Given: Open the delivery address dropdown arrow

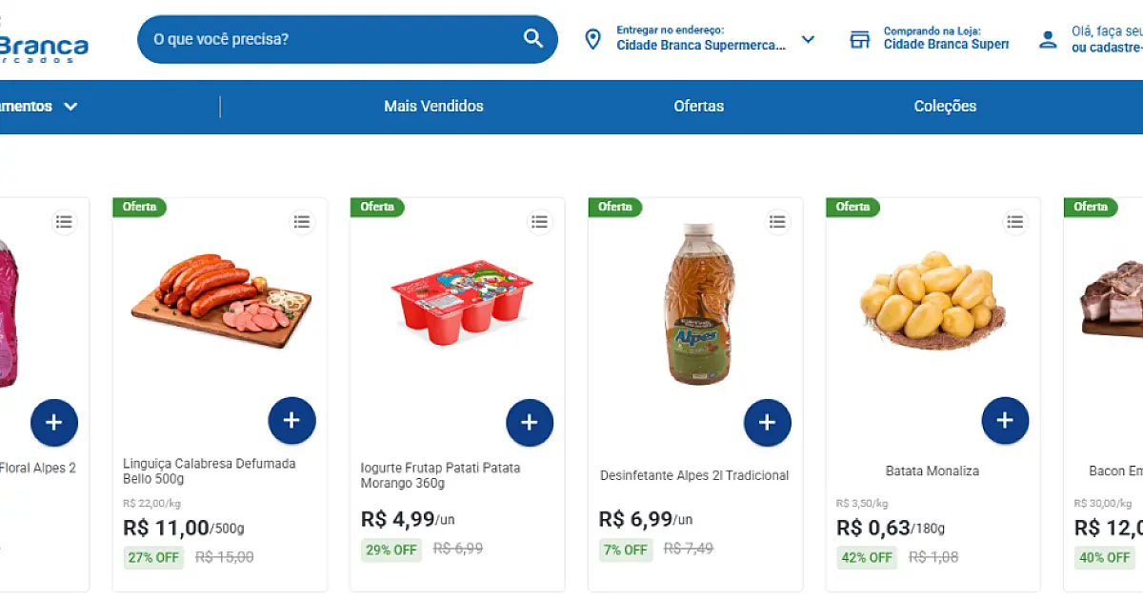Looking at the screenshot, I should point(808,39).
